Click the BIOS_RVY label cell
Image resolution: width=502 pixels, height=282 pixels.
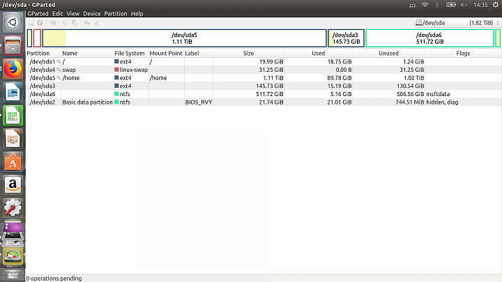click(199, 102)
